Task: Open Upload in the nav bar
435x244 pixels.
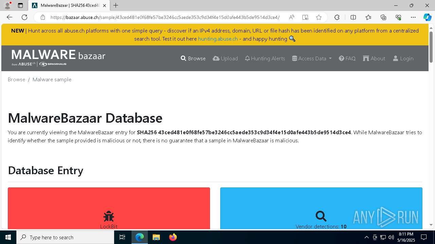Action: 225,58
